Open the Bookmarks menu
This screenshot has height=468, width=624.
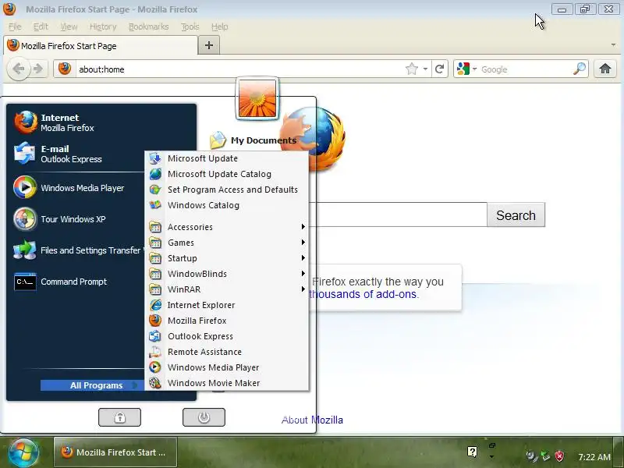coord(148,27)
